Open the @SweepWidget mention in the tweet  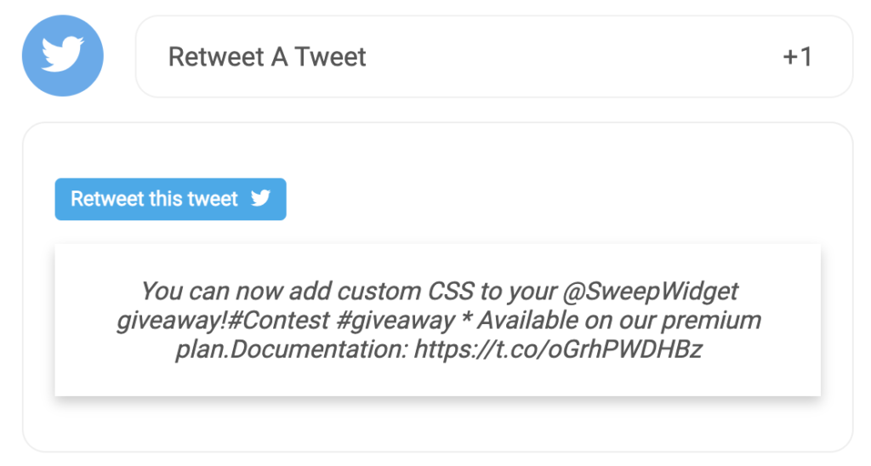(651, 292)
